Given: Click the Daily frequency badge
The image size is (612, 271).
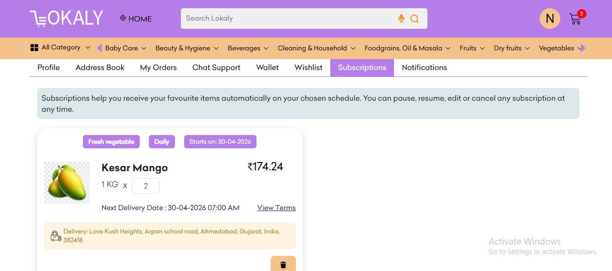Looking at the screenshot, I should coord(162,142).
